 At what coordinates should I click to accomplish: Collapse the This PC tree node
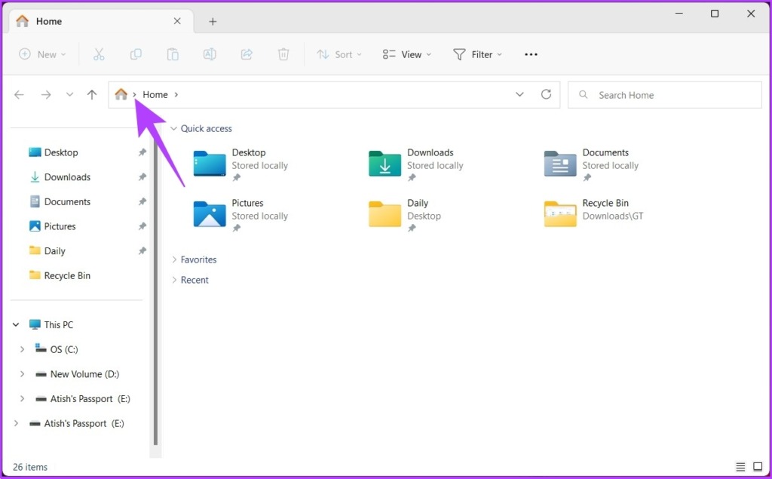pos(16,325)
